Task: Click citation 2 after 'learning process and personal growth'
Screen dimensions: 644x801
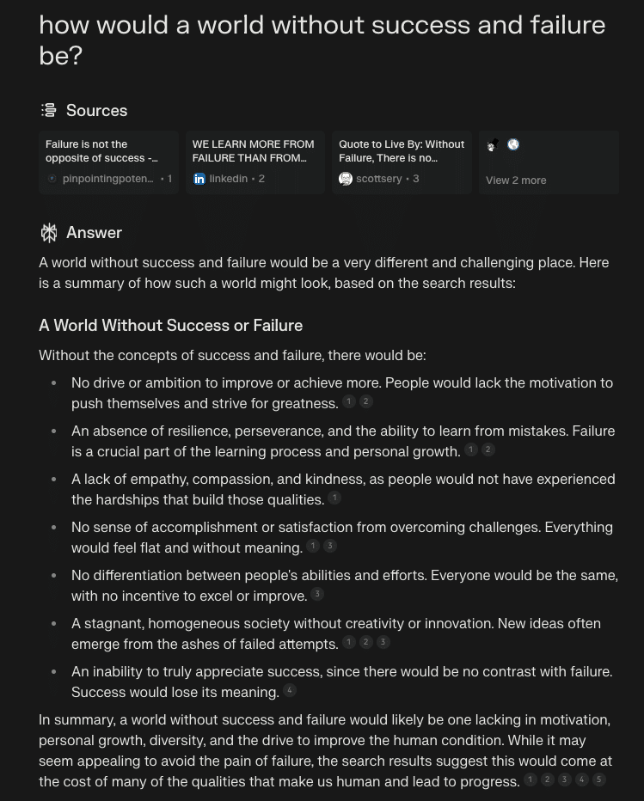Action: tap(488, 449)
